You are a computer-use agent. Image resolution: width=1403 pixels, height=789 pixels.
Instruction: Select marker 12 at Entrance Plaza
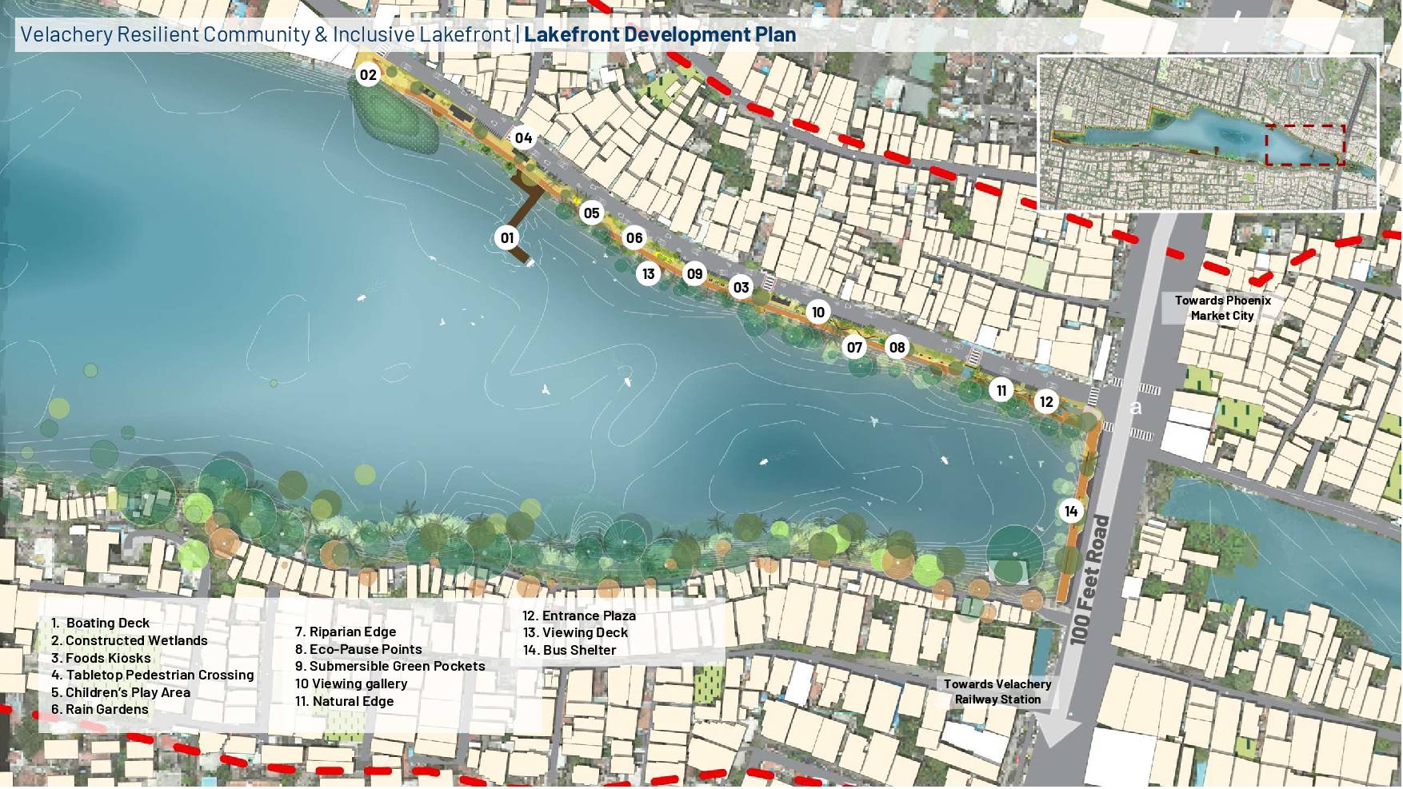pos(1046,401)
